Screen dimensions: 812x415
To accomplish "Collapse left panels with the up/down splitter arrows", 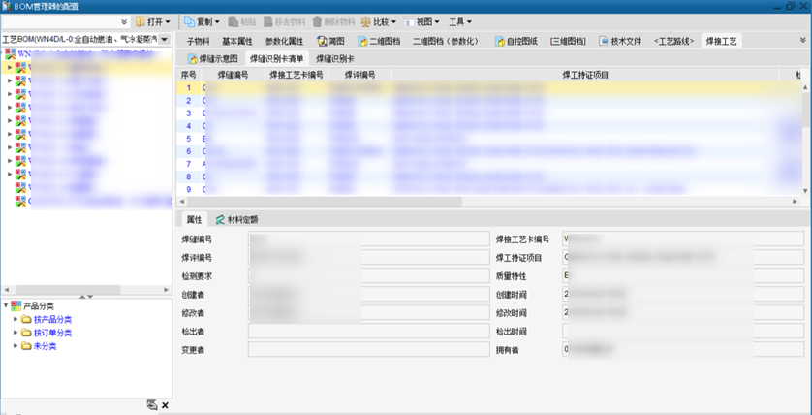I will [86, 297].
